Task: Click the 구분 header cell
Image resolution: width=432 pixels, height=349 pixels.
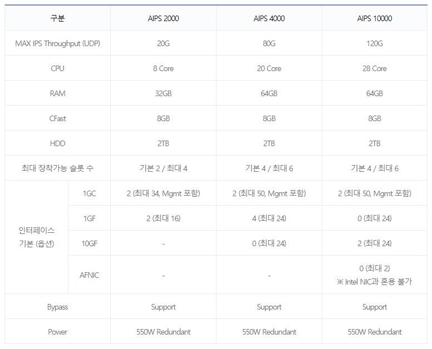Action: (57, 18)
